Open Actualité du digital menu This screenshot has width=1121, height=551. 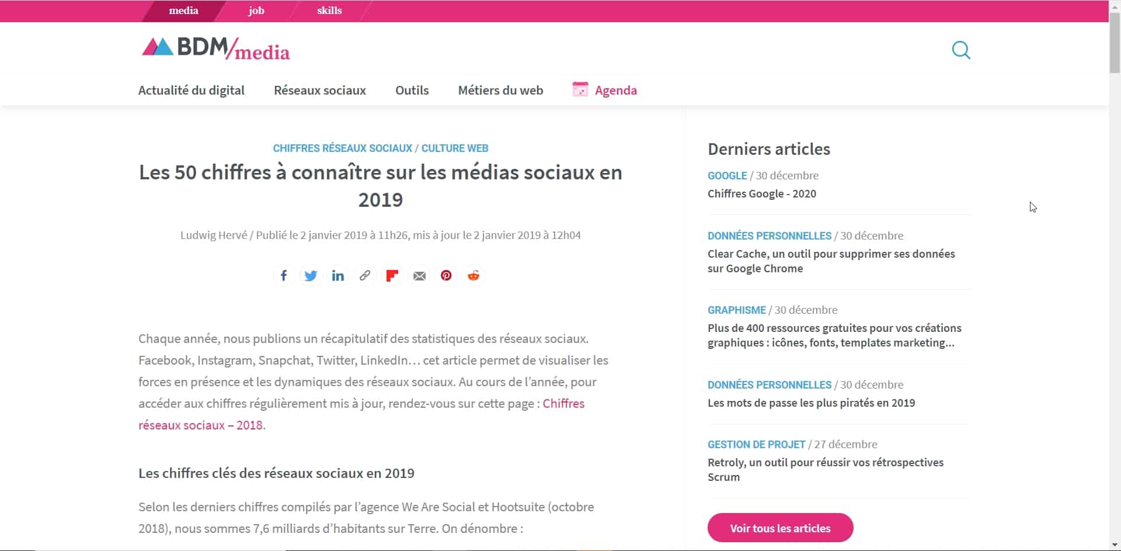click(192, 91)
